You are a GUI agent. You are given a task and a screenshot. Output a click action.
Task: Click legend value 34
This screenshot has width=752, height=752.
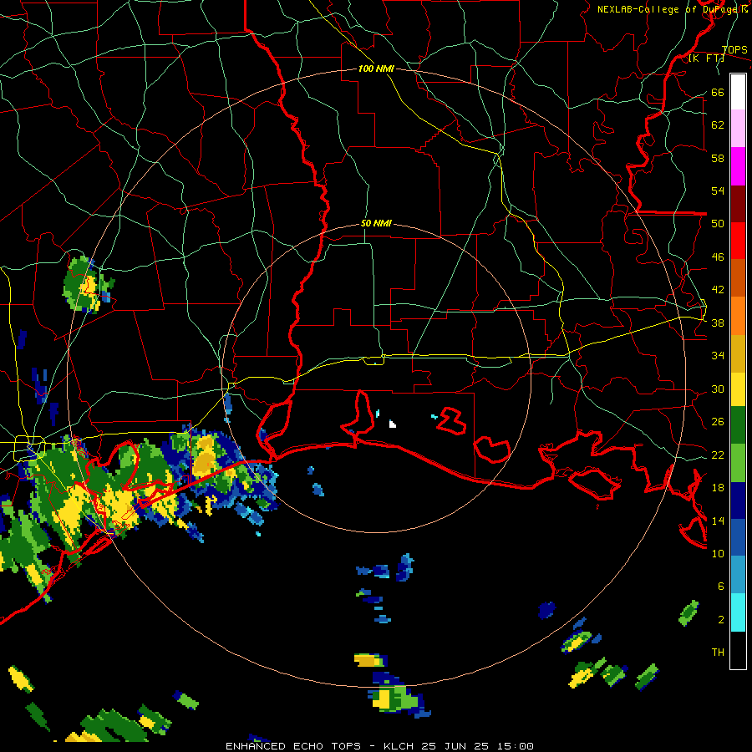tap(718, 355)
